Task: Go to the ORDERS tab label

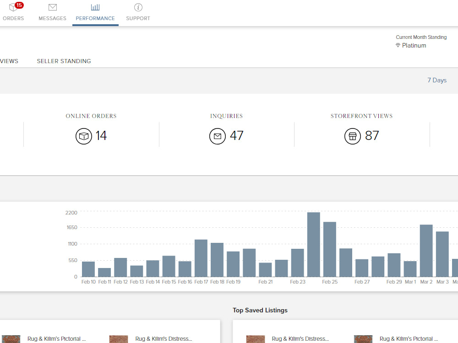Action: pyautogui.click(x=13, y=18)
